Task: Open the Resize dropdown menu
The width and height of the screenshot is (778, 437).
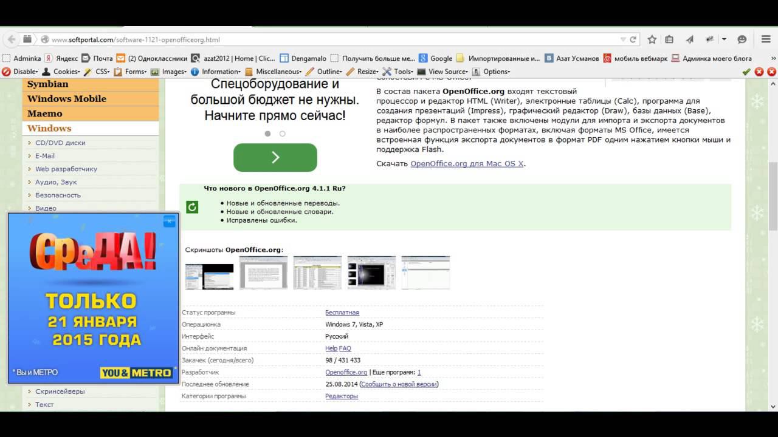Action: (x=362, y=72)
